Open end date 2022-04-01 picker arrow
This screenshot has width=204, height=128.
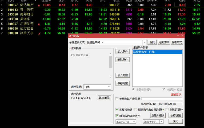[x=161, y=122]
